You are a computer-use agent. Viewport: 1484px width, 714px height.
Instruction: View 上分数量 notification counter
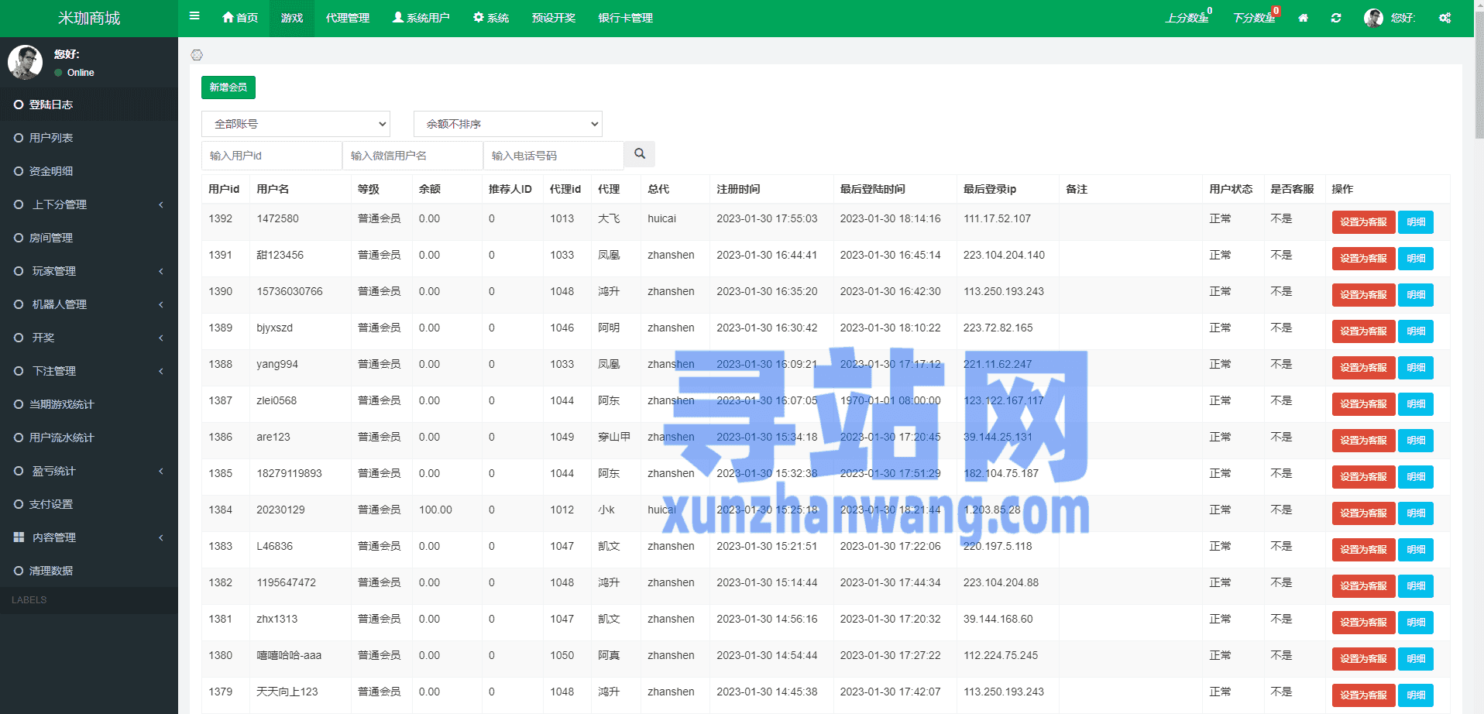pyautogui.click(x=1189, y=17)
